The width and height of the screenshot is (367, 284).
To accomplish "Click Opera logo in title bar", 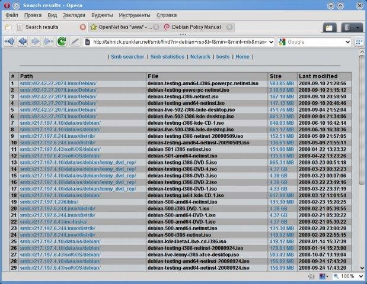I will (x=7, y=5).
